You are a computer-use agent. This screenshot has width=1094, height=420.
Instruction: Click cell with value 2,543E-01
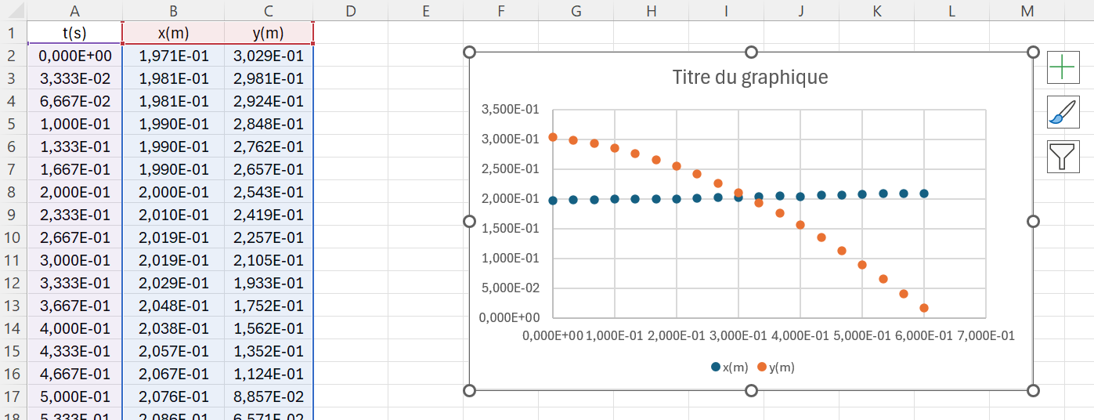point(269,192)
